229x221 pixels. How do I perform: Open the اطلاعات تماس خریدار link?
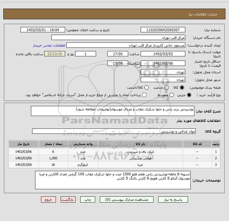pyautogui.click(x=49, y=45)
